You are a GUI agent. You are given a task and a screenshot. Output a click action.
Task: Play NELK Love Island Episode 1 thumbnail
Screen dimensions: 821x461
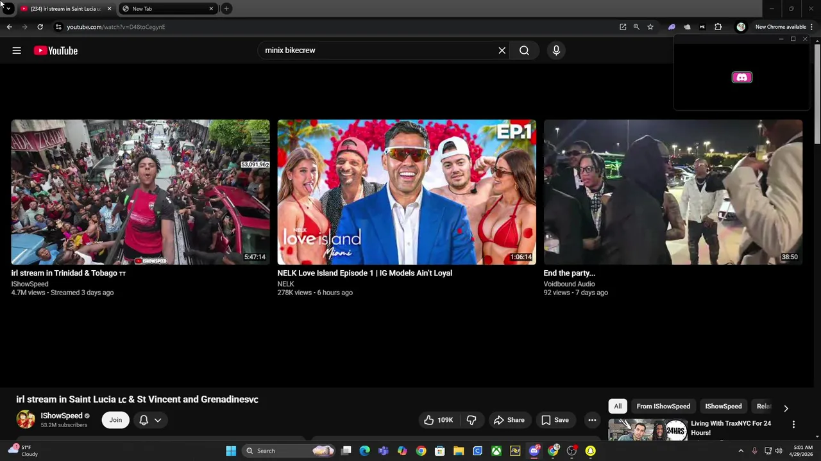click(407, 192)
